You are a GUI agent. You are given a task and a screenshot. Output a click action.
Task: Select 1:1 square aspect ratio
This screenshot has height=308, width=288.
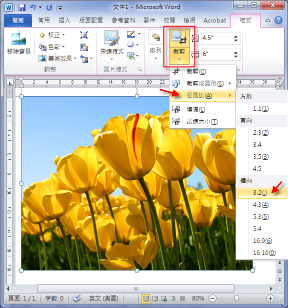point(261,109)
